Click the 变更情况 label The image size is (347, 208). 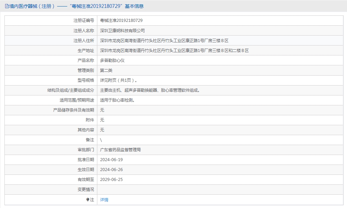pyautogui.click(x=86, y=190)
